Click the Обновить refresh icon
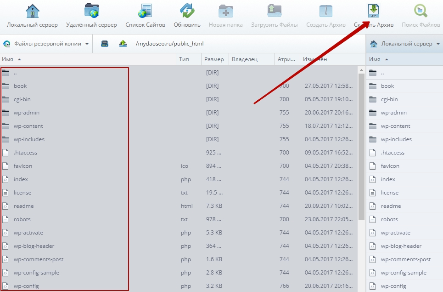Viewport: 443px width, 292px height. (x=187, y=11)
